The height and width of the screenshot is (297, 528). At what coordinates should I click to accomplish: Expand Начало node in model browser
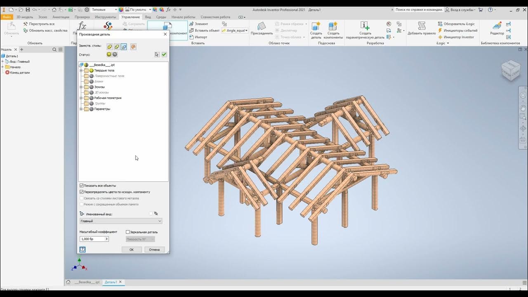coord(2,67)
